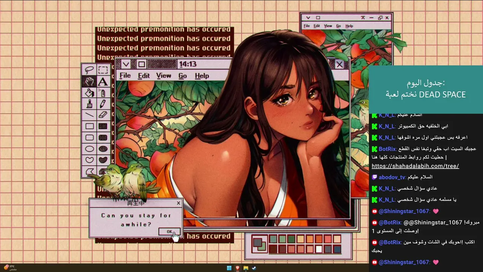This screenshot has height=272, width=483.
Task: Select the hollow Heart shape tool
Action: point(89,160)
